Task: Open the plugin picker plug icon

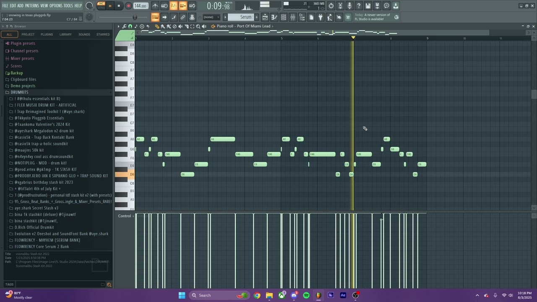Action: [321, 17]
